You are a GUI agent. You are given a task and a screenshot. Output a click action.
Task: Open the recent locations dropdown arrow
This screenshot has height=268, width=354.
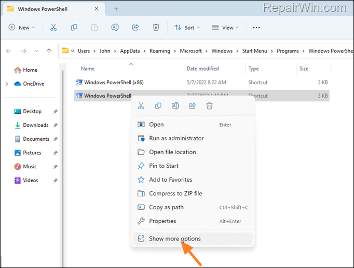pyautogui.click(x=36, y=51)
